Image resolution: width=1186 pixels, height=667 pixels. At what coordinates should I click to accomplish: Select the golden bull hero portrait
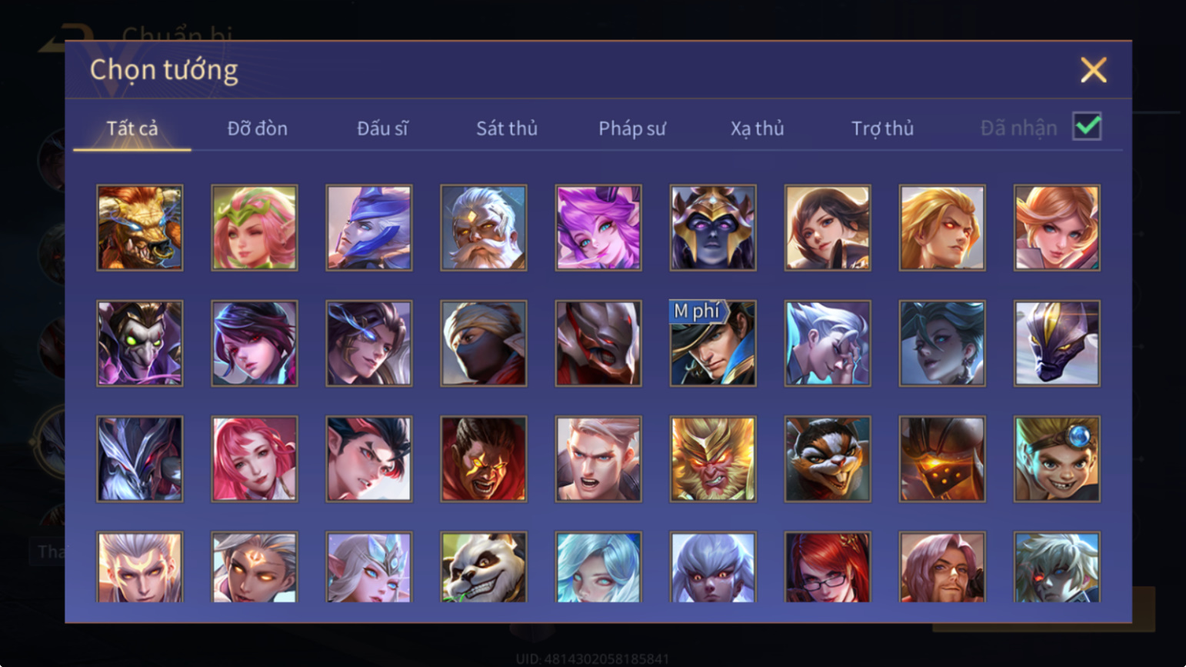click(140, 228)
